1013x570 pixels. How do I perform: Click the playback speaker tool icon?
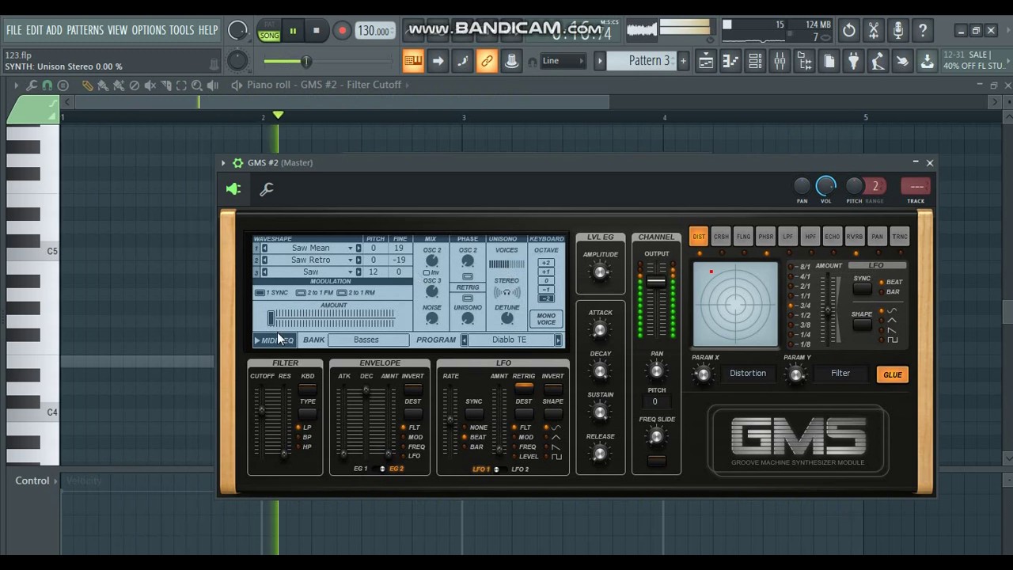213,85
